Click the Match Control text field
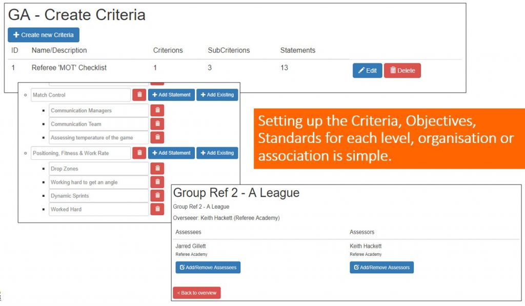The height and width of the screenshot is (306, 525). pos(80,95)
